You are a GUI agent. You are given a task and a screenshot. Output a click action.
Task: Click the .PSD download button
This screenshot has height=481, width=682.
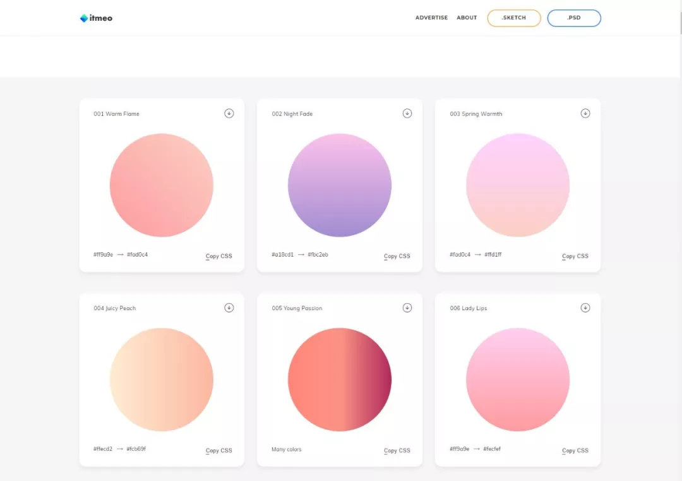tap(573, 18)
